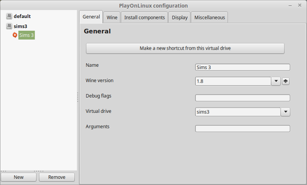Viewport: 307px width, 185px height.
Task: Click the Sims 3 shortcut icon
Action: [x=15, y=35]
